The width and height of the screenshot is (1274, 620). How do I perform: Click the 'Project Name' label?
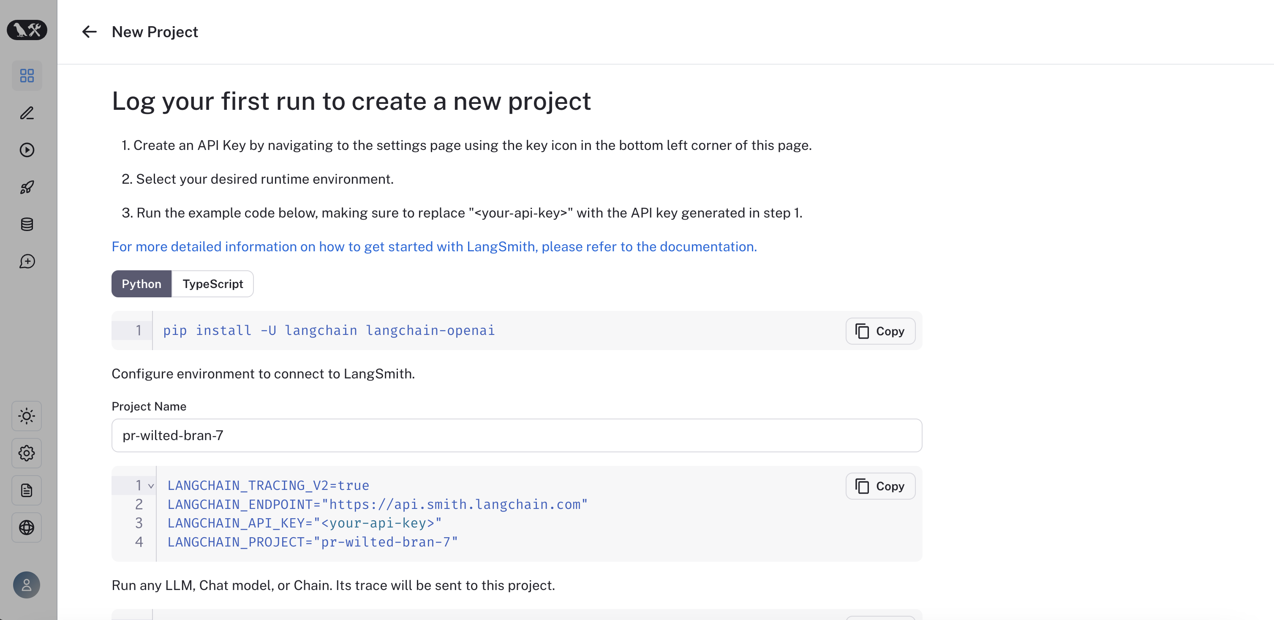tap(149, 406)
